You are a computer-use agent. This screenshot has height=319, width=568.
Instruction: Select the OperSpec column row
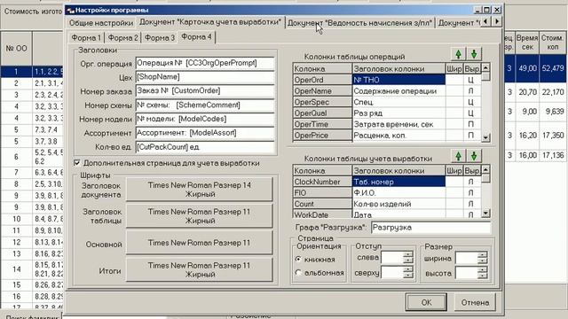(322, 103)
